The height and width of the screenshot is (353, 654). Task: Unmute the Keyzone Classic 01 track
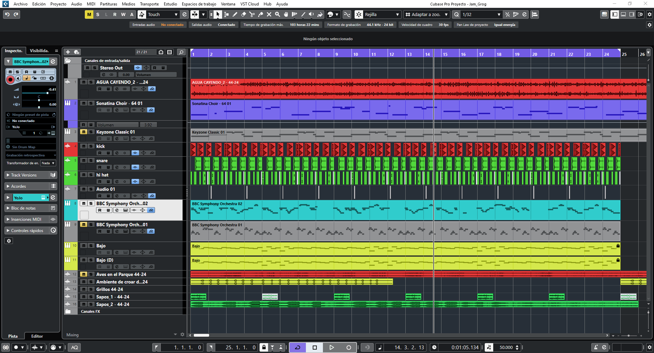[83, 132]
